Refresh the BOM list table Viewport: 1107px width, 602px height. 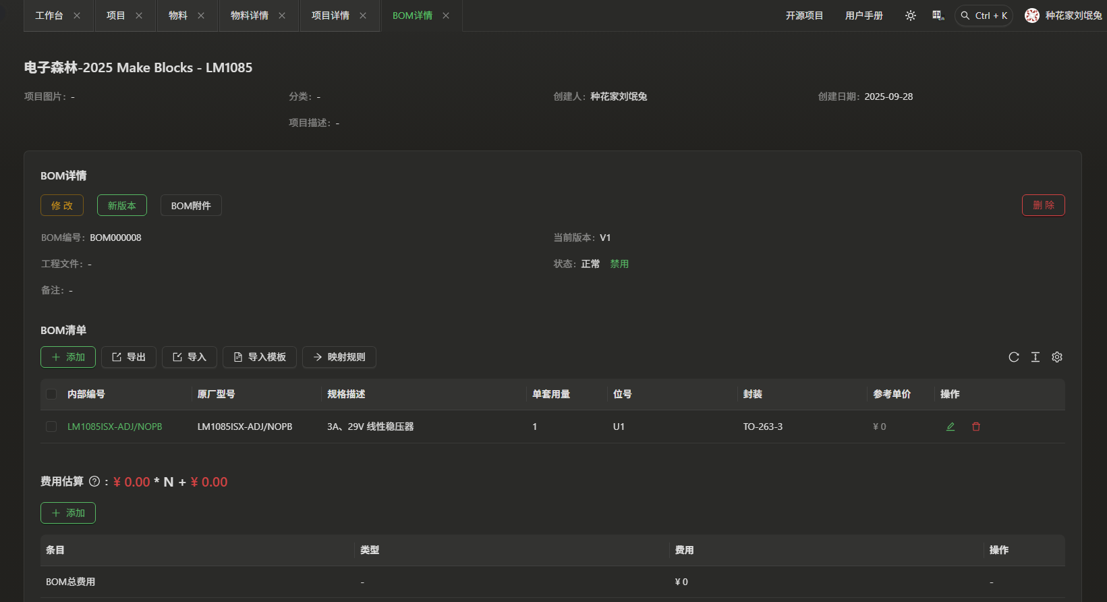point(1013,357)
